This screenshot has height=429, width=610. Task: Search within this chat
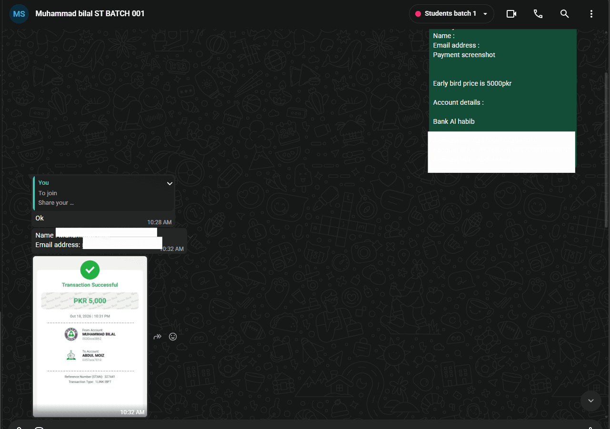565,14
